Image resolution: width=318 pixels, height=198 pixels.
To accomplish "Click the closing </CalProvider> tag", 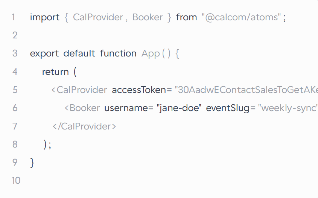I will coord(84,126).
